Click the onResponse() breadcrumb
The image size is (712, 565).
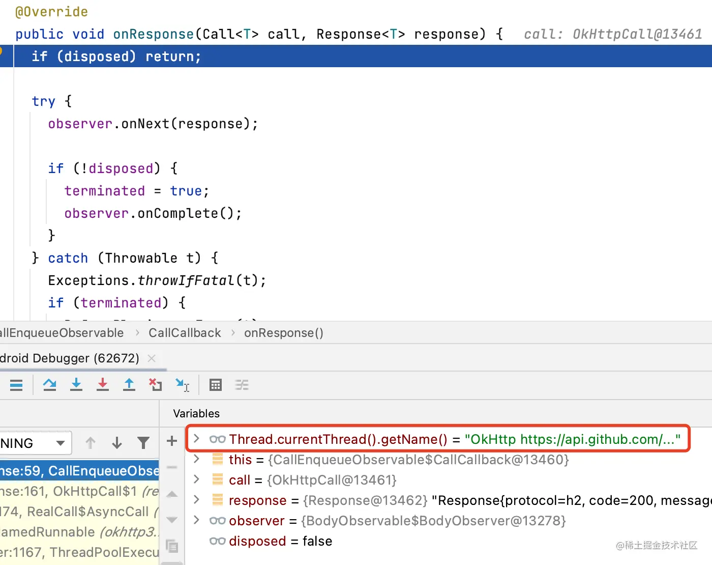[283, 333]
